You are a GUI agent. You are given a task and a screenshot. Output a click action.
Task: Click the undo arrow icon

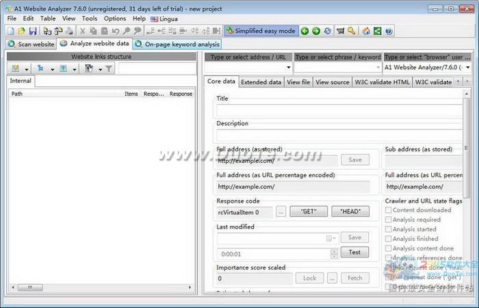click(x=115, y=31)
